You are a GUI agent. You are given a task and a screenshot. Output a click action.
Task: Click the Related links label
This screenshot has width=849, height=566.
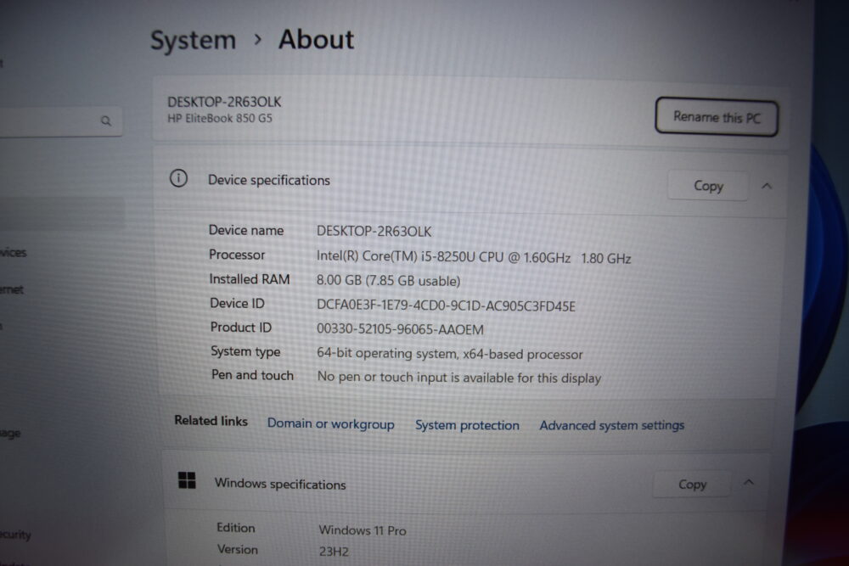(211, 421)
